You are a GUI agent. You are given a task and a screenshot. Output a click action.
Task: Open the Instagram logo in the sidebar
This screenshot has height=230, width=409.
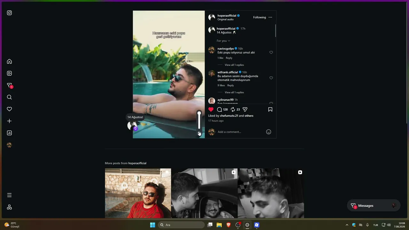(x=9, y=13)
